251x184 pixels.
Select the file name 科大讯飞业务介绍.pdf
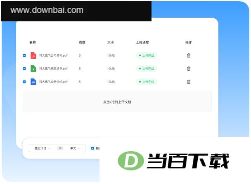[53, 82]
